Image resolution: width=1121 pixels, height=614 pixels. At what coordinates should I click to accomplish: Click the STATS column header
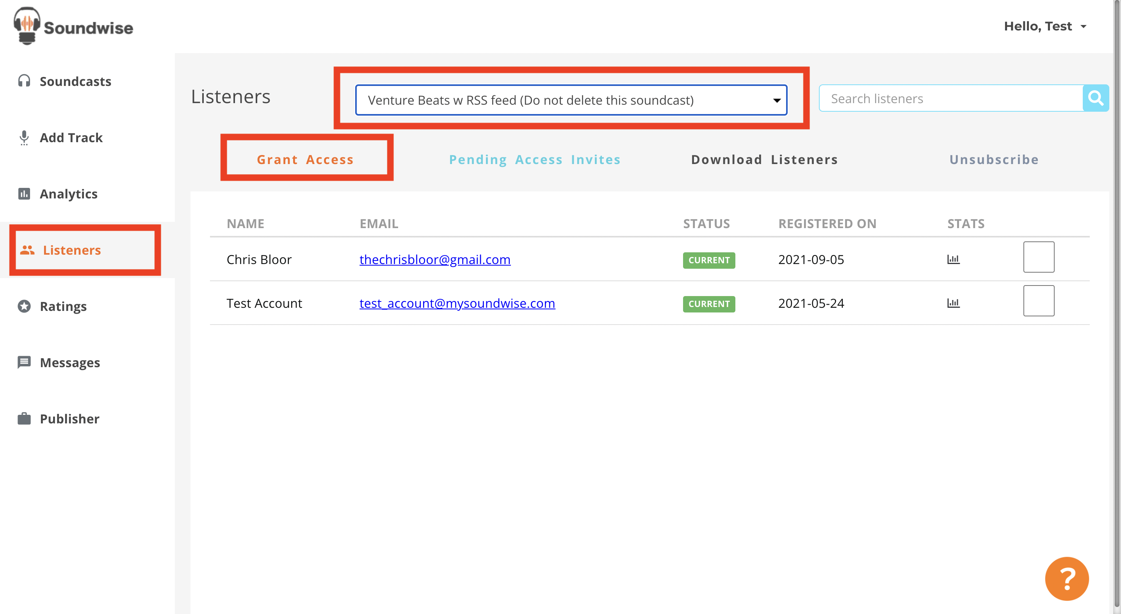[966, 224]
